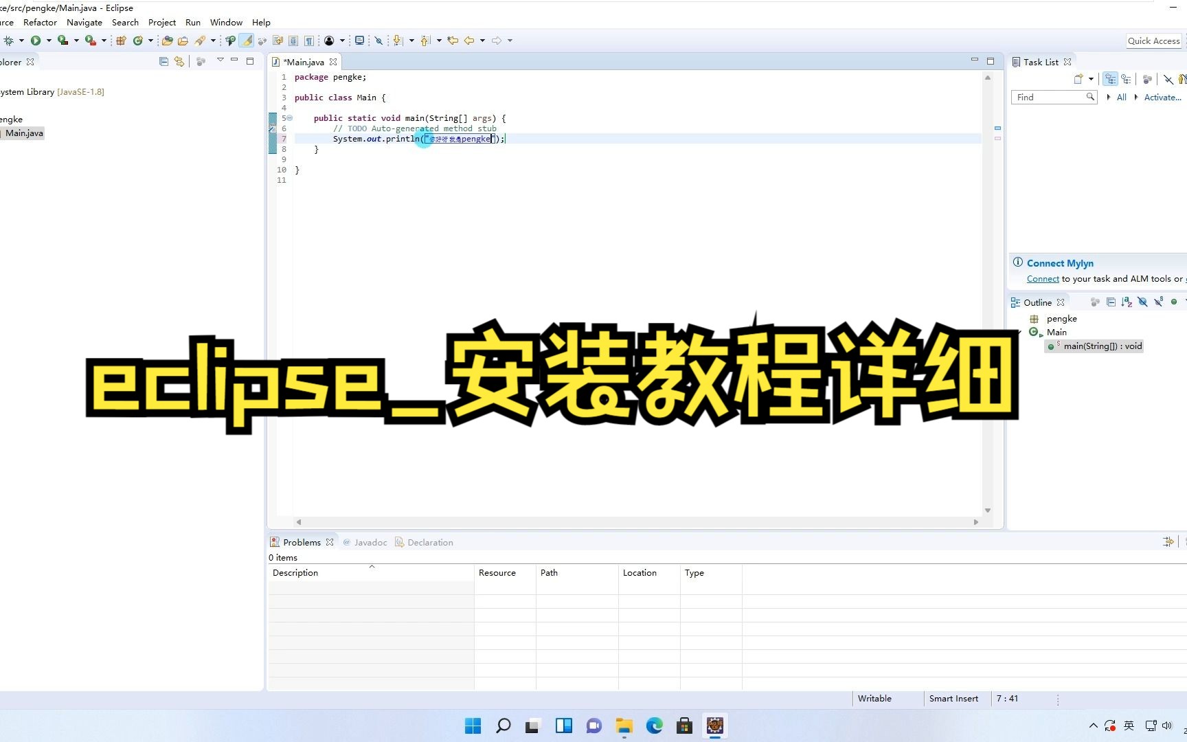The width and height of the screenshot is (1187, 742).
Task: Open the Run launch history dropdown
Action: (49, 41)
